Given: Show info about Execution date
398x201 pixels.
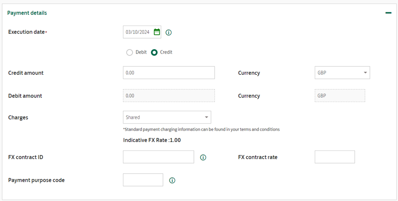Looking at the screenshot, I should pos(168,33).
